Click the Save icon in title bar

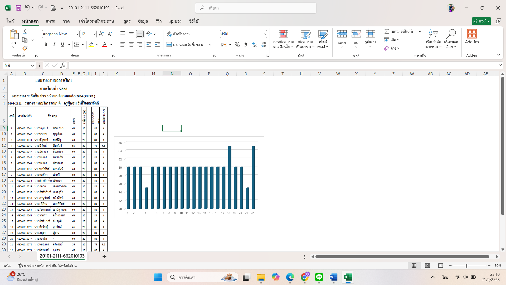pos(18,8)
